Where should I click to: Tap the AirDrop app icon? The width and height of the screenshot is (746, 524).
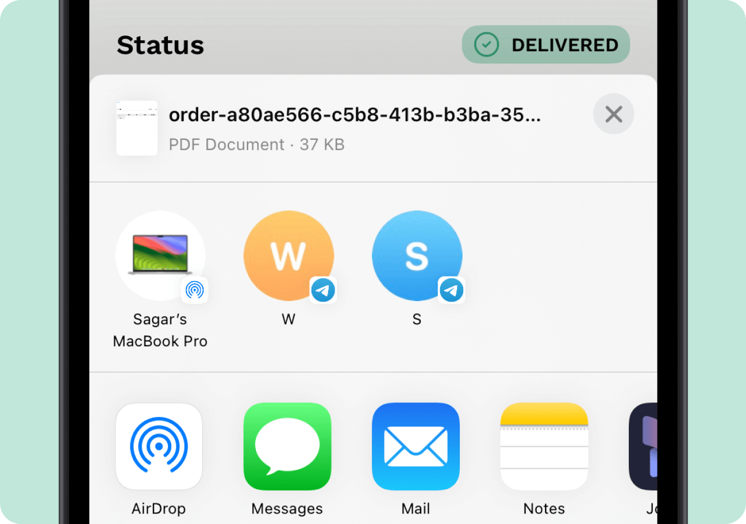[x=159, y=447]
